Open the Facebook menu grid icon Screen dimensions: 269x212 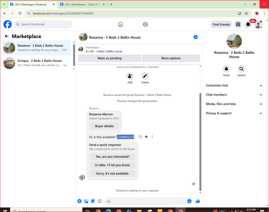click(x=238, y=24)
